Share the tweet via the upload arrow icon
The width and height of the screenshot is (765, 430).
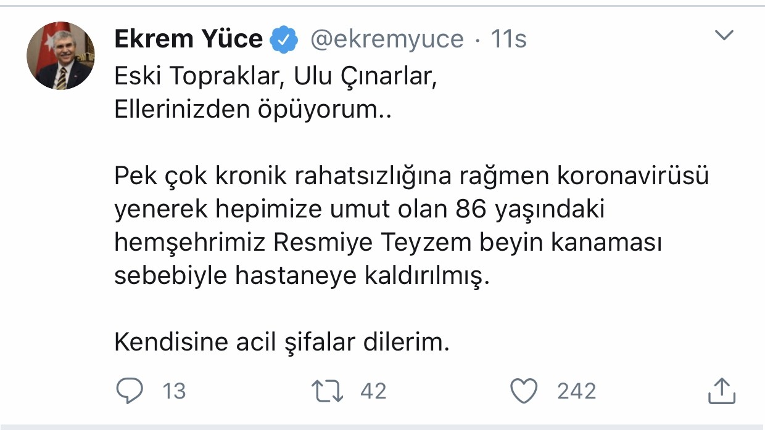[723, 389]
